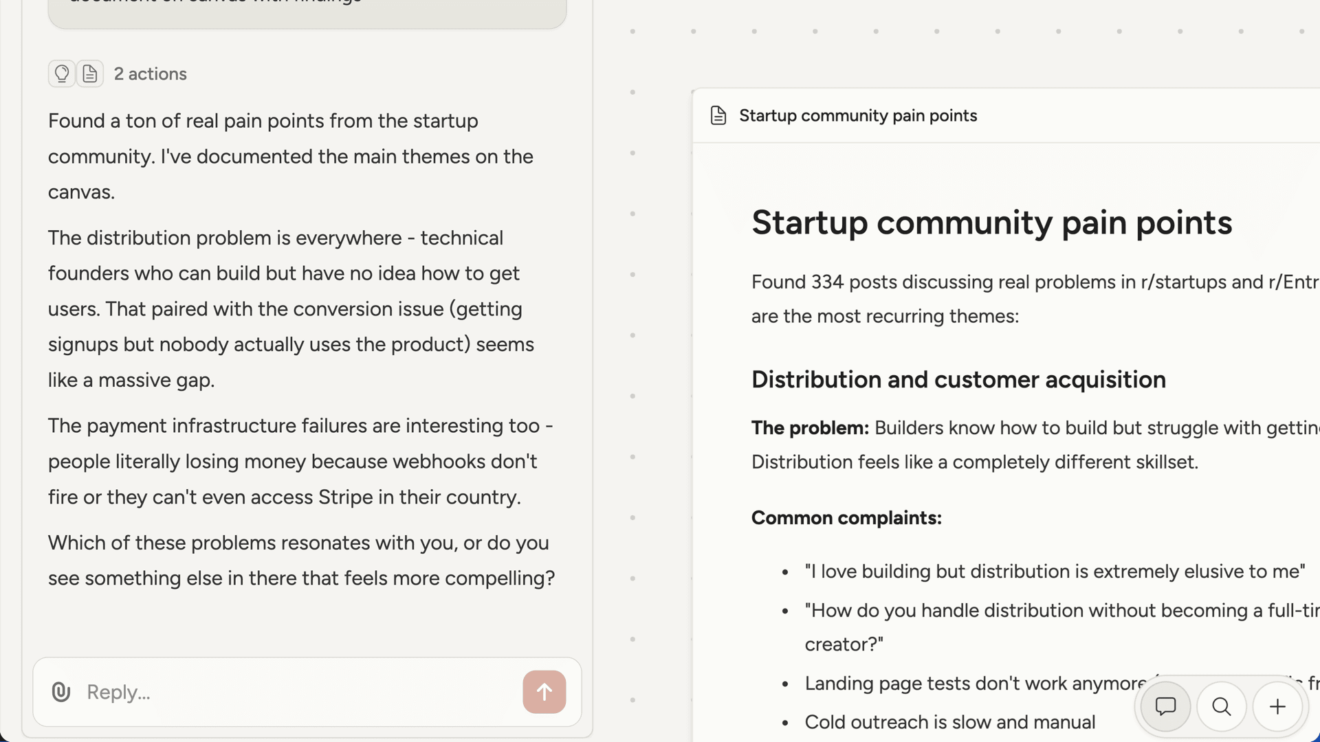Select the "Startup community pain points" header bar
1320x742 pixels.
[x=857, y=115]
